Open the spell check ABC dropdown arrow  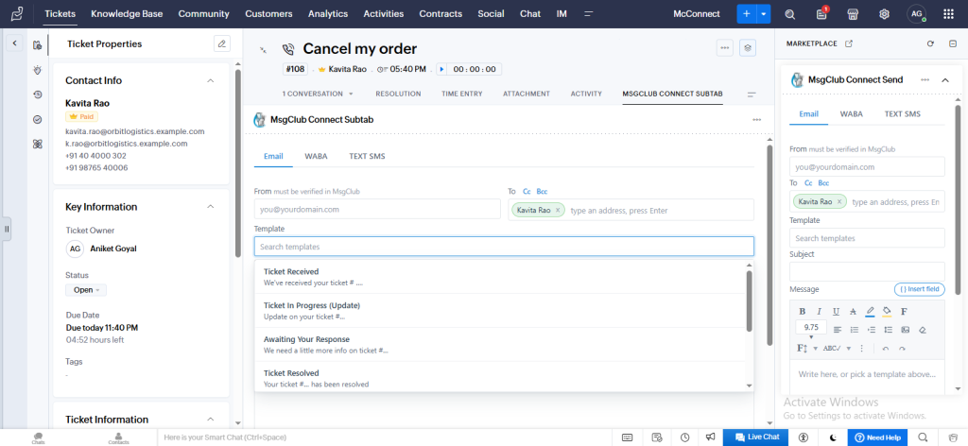[848, 349]
